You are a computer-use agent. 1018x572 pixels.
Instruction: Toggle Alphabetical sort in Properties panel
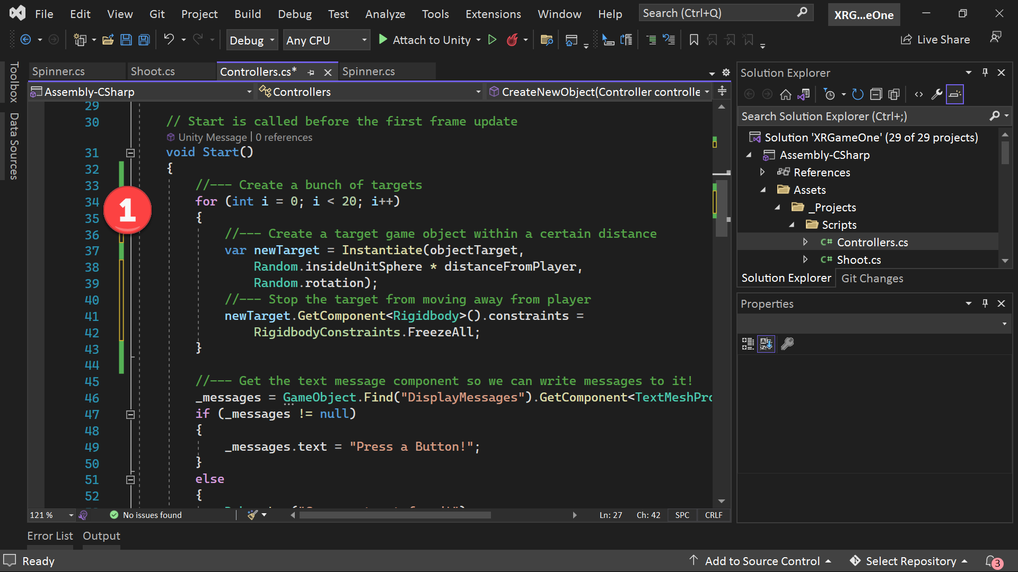click(766, 344)
